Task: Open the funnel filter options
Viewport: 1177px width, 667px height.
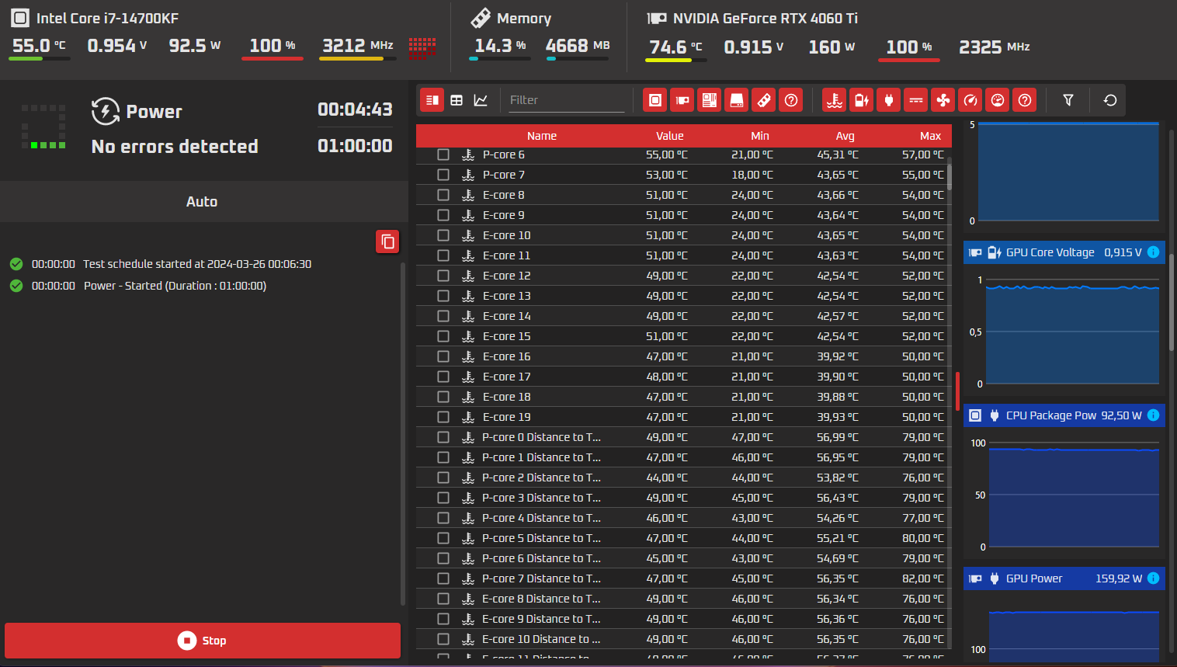Action: [x=1068, y=100]
